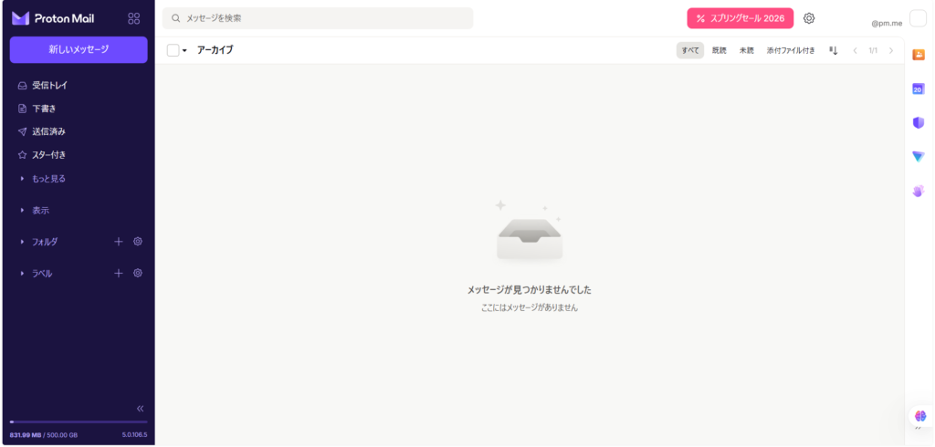Open label settings gear beside ラベル
Image resolution: width=935 pixels, height=447 pixels.
tap(138, 273)
